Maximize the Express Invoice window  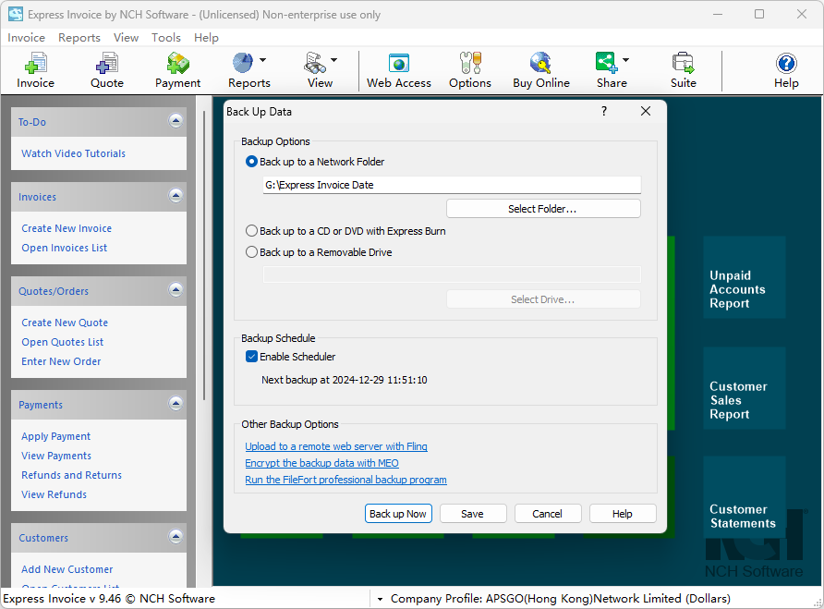click(x=759, y=14)
